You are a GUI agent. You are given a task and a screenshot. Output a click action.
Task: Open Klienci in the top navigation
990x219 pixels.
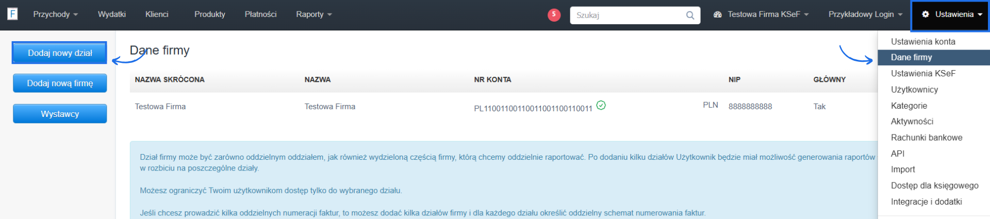click(157, 14)
